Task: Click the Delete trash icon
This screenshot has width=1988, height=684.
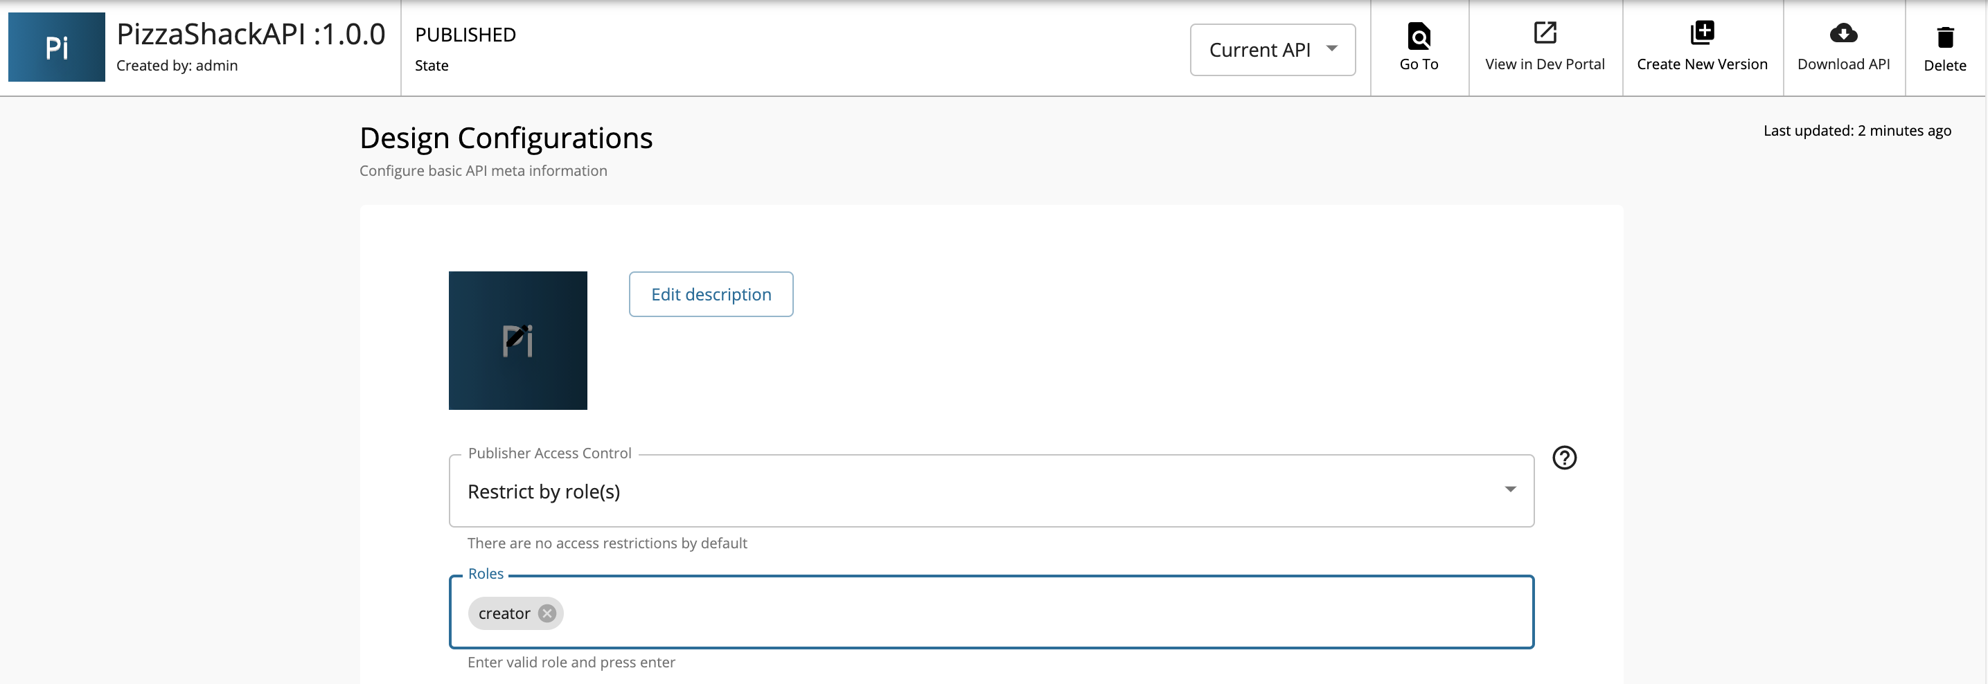Action: (x=1944, y=37)
